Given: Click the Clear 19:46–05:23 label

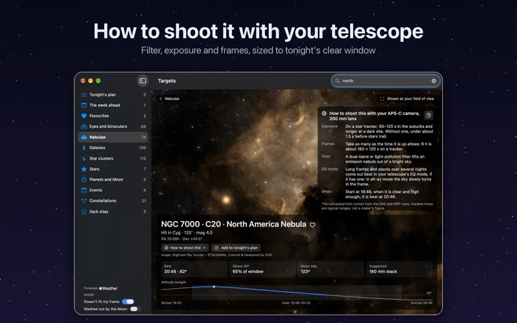Looking at the screenshot, I should [x=296, y=303].
